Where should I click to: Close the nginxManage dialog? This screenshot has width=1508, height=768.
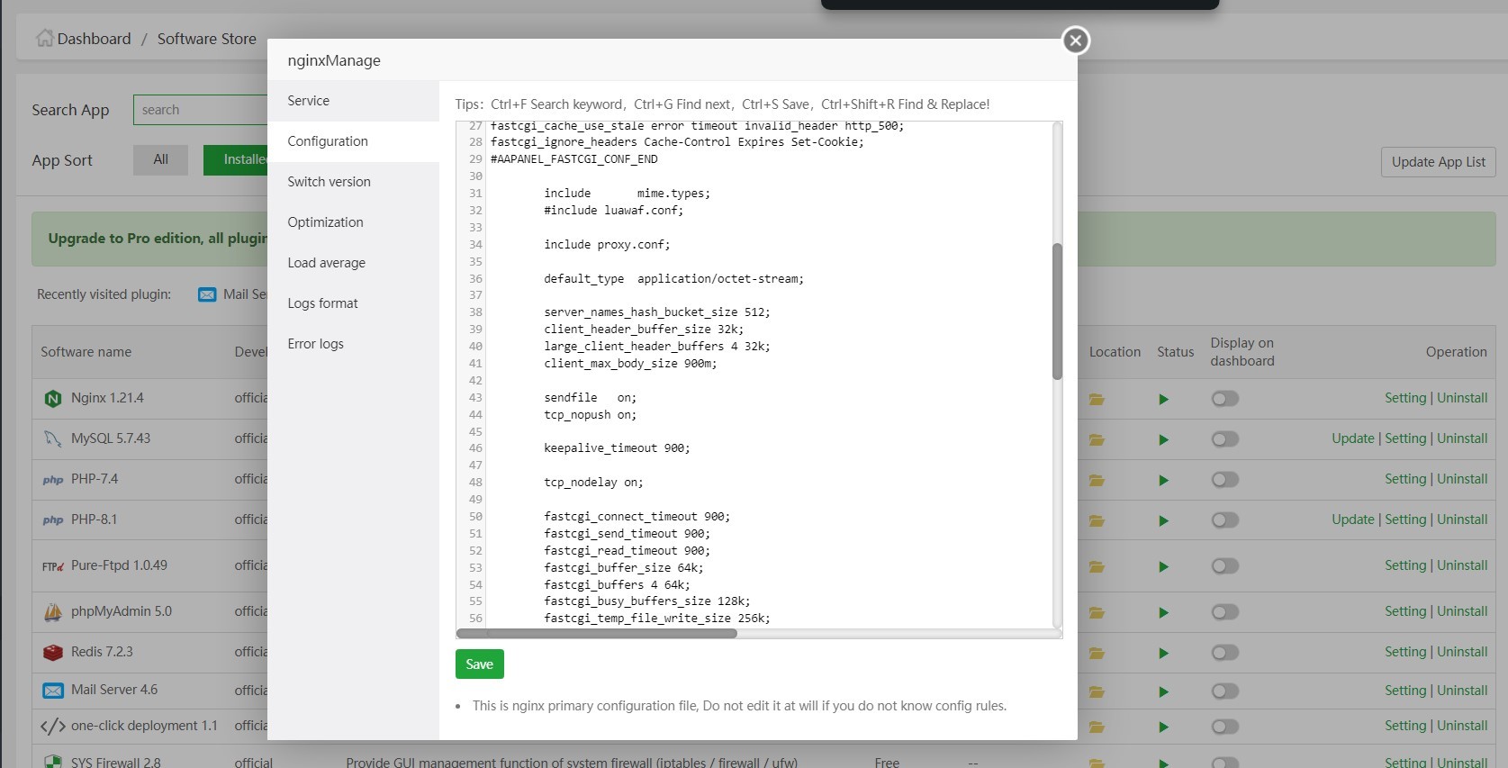click(x=1076, y=41)
